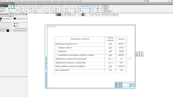Open the zoom scale 0.307 dropdown
The height and width of the screenshot is (97, 173).
click(x=101, y=15)
